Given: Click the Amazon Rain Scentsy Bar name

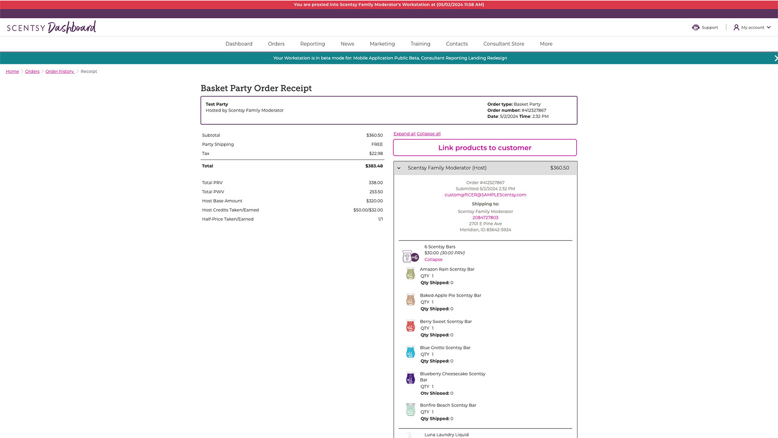Looking at the screenshot, I should [x=447, y=269].
